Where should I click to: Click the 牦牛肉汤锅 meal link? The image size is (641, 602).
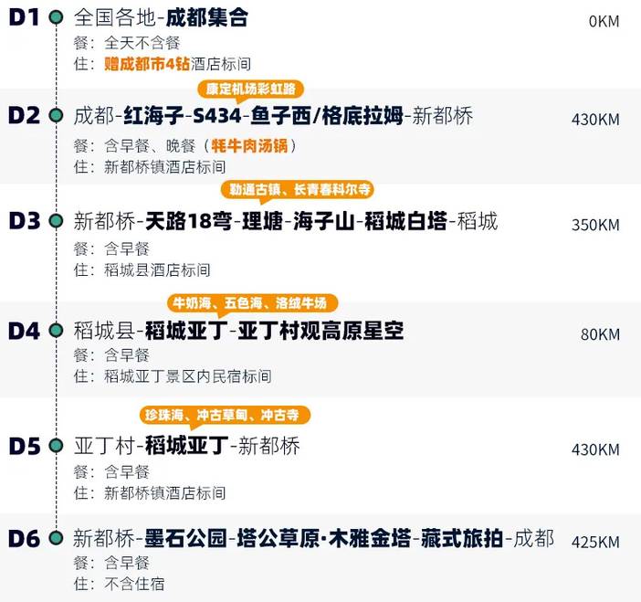tap(249, 145)
